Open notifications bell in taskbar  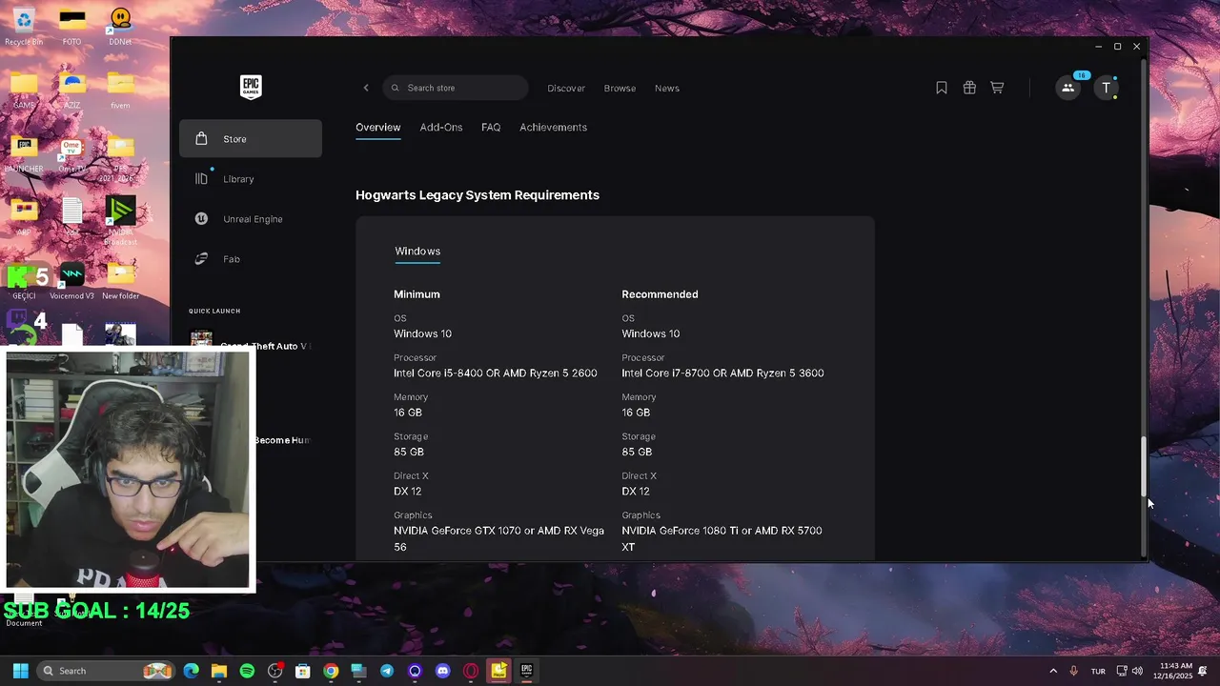[x=1204, y=671]
